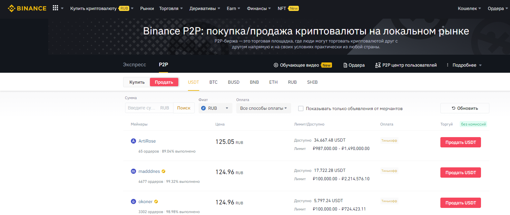The image size is (510, 215).
Task: Click Тинькофф payment tag for ArtiRose
Action: (389, 141)
